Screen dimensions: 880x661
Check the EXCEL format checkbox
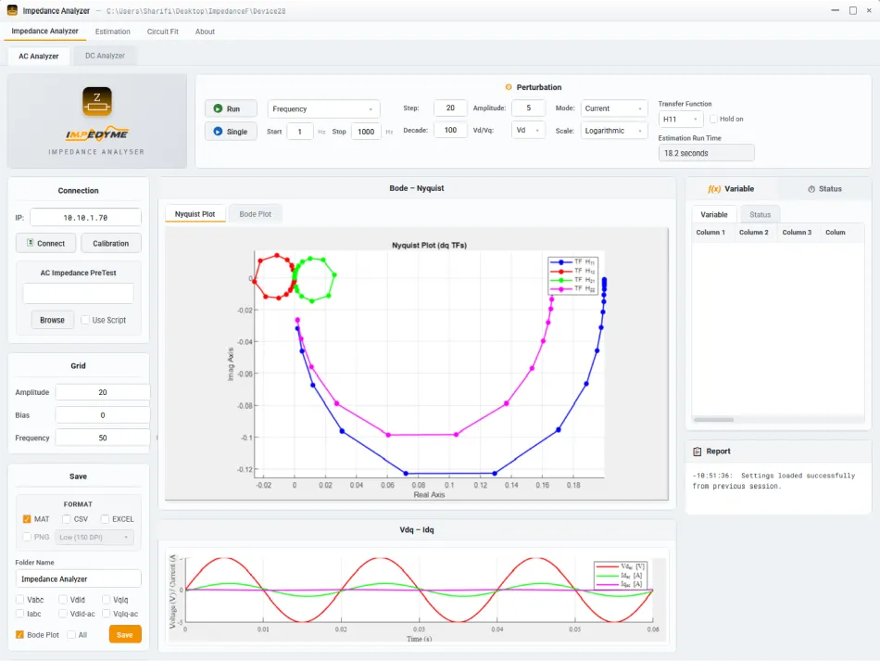pos(105,519)
